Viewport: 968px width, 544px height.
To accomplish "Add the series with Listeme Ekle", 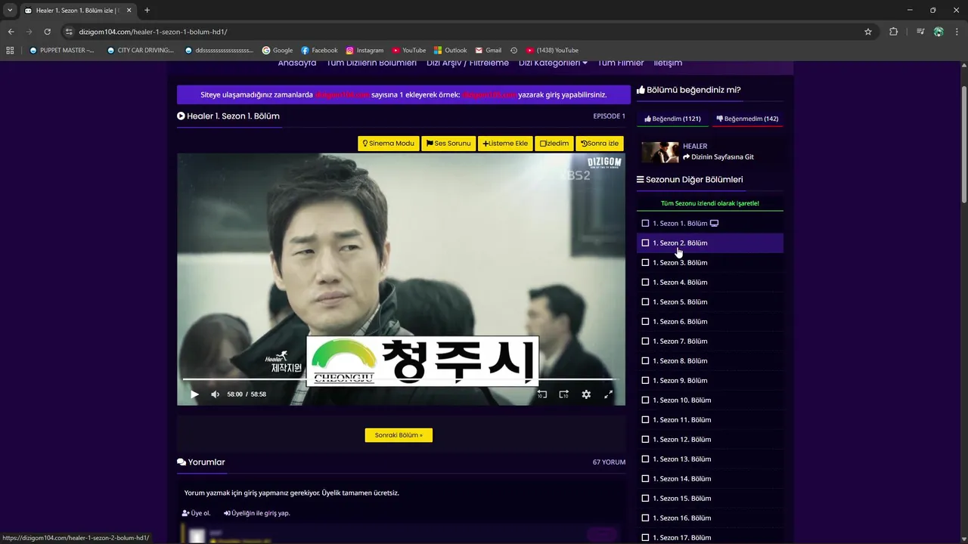I will (x=505, y=144).
